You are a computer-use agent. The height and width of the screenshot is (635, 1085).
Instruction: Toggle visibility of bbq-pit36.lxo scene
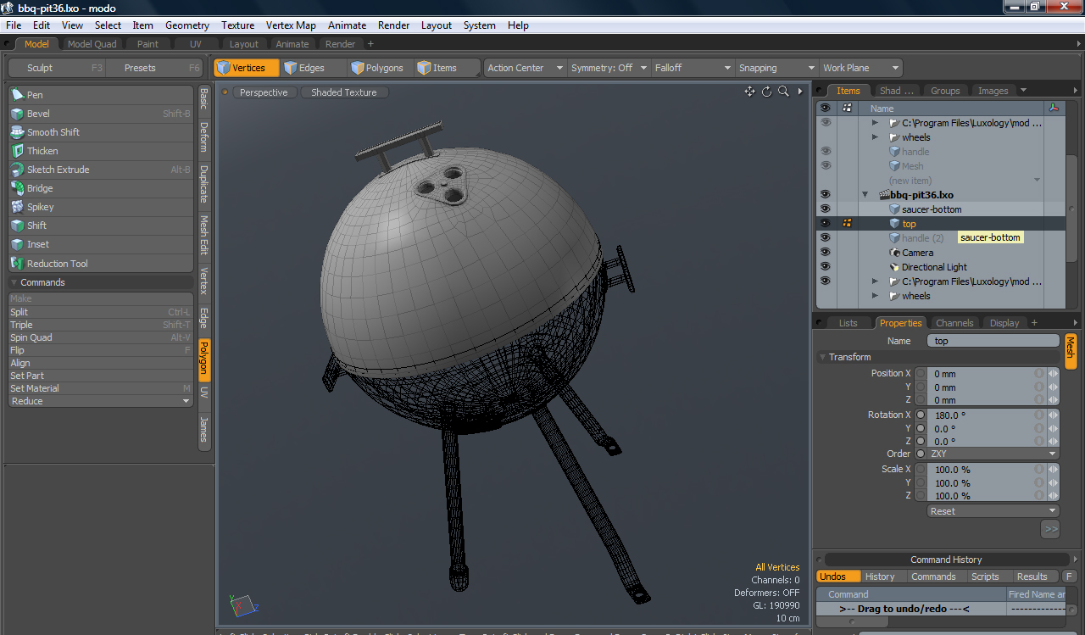pyautogui.click(x=826, y=195)
